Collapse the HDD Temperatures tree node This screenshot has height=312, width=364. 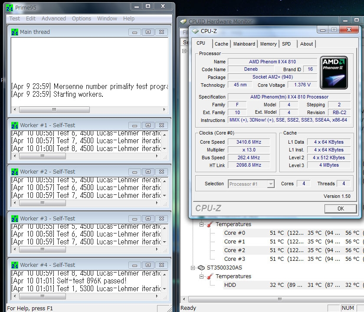click(202, 276)
